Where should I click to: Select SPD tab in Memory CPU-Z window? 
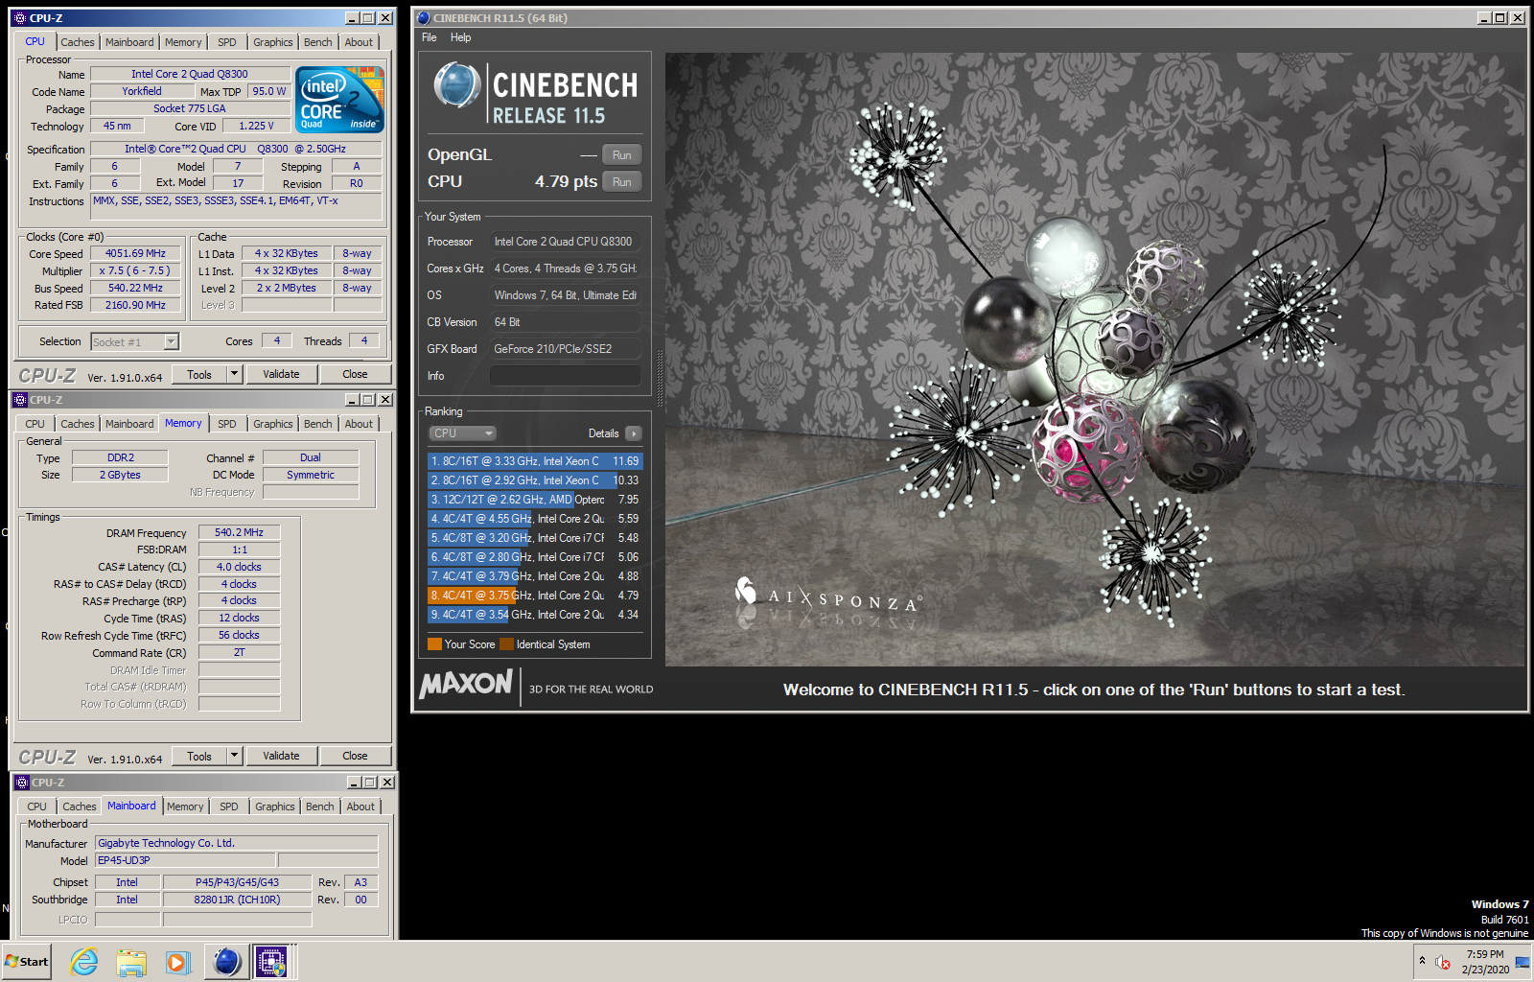[227, 424]
